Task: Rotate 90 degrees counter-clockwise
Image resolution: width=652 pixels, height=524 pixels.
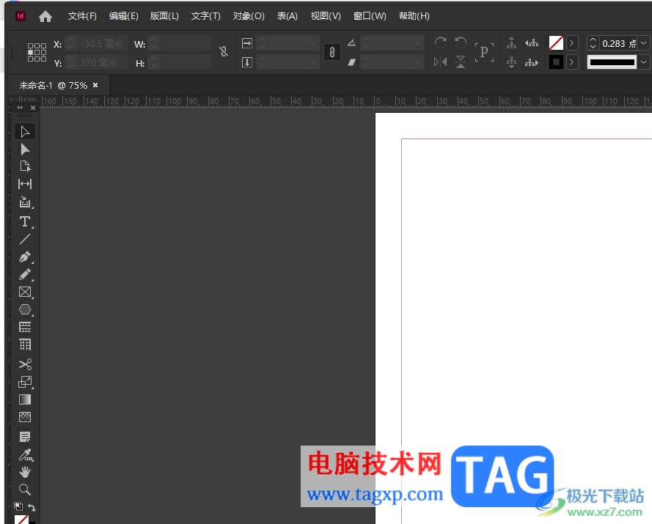Action: pyautogui.click(x=461, y=43)
